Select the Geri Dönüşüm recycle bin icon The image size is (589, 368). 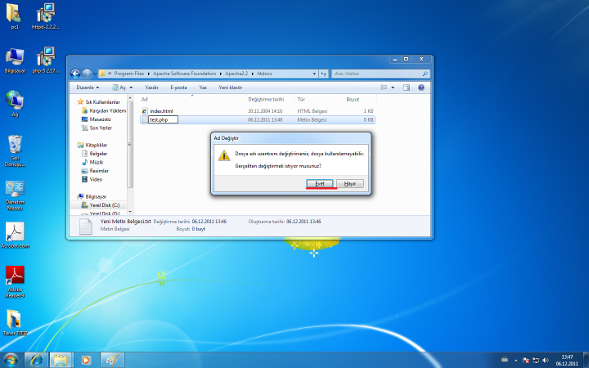[15, 147]
